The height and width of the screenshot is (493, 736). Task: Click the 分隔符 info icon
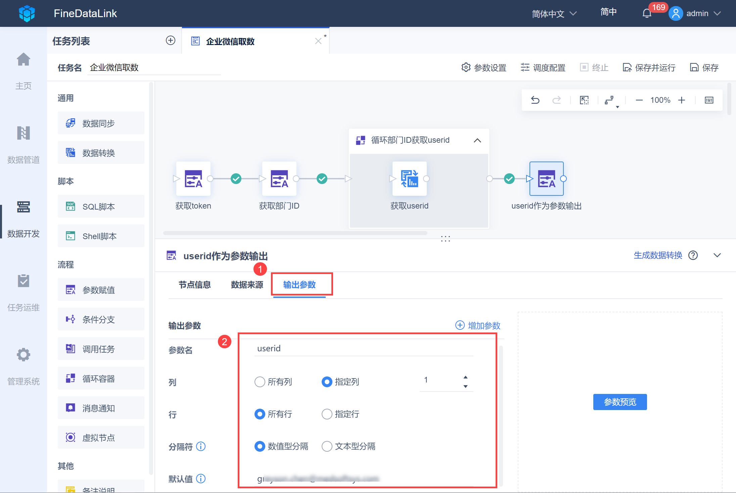(x=201, y=446)
